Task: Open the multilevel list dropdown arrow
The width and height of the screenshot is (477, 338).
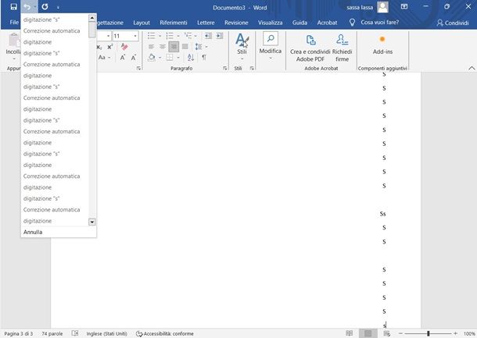Action: [x=195, y=36]
